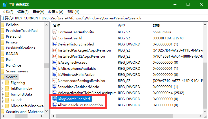Viewport: 208px width, 119px height.
Task: Select the Search key in tree
Action: (x=12, y=77)
